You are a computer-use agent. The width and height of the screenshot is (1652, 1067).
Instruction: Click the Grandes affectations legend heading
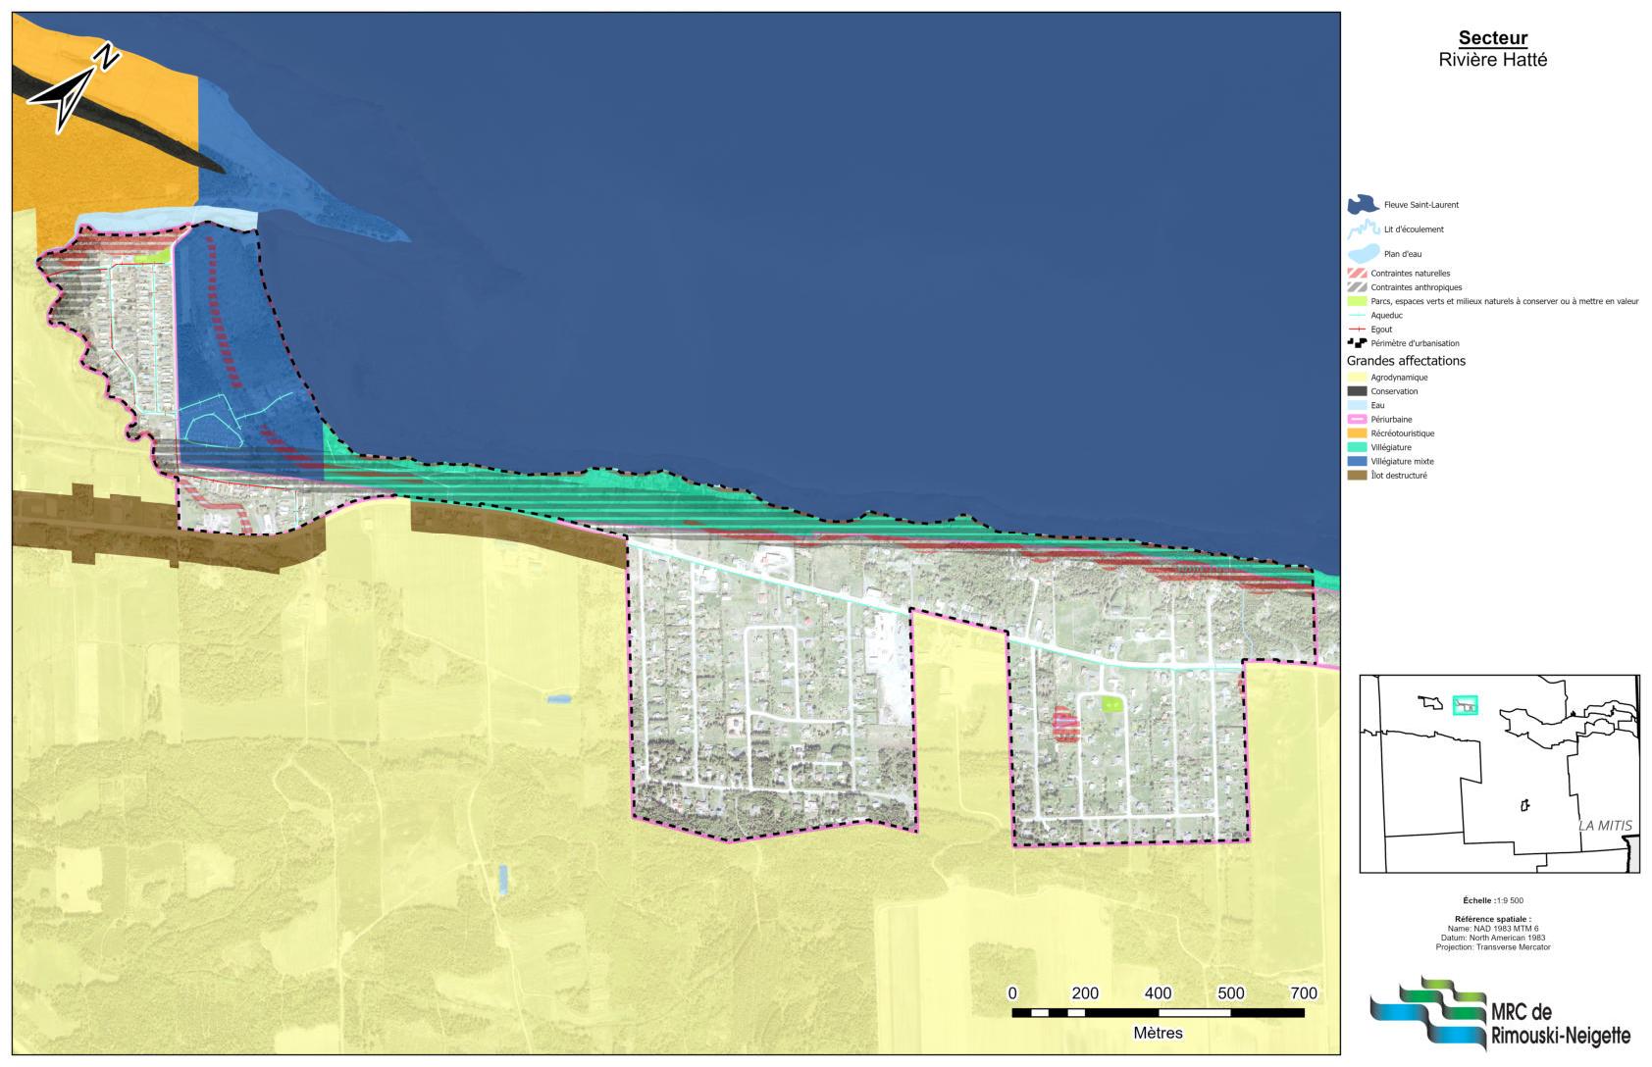[x=1406, y=361]
